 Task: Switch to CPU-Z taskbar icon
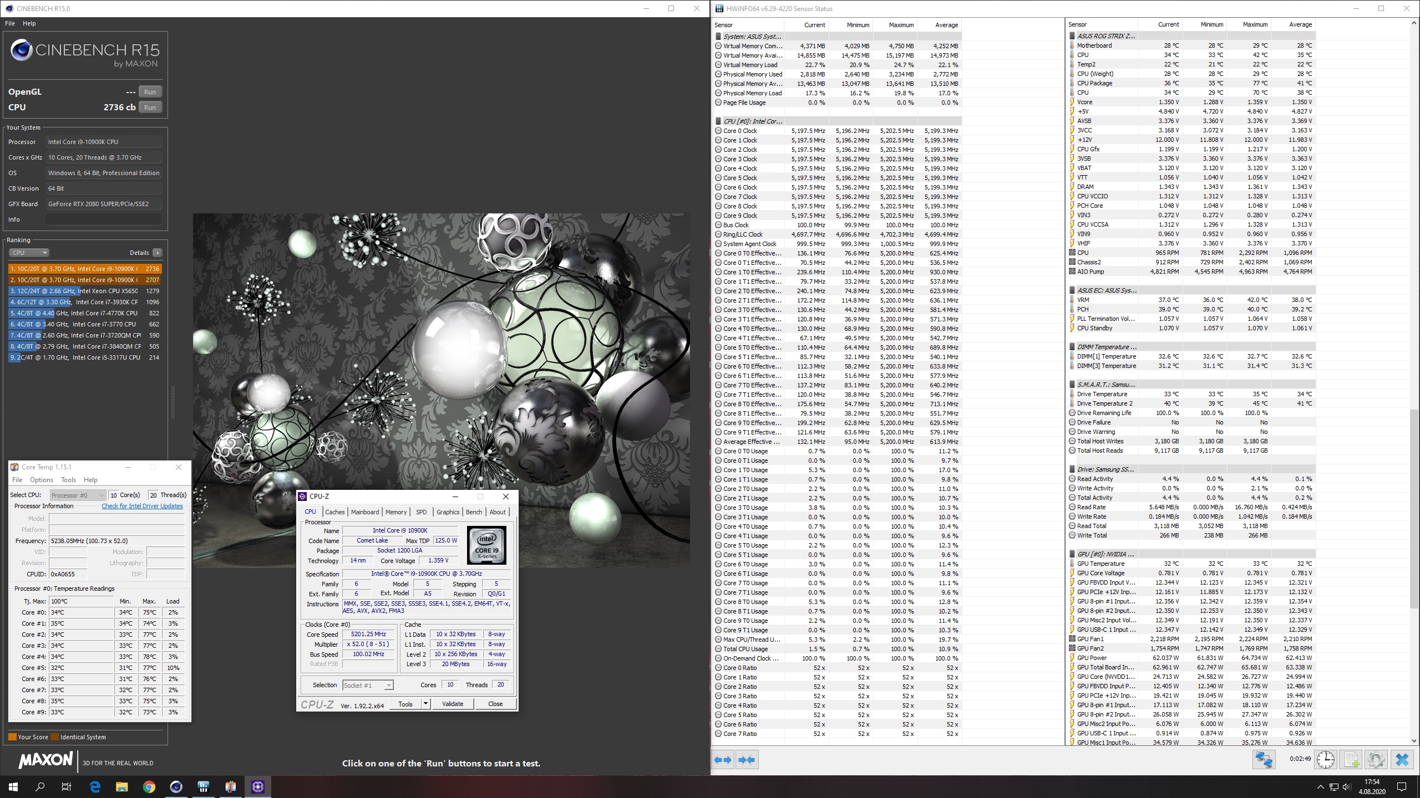click(x=258, y=786)
